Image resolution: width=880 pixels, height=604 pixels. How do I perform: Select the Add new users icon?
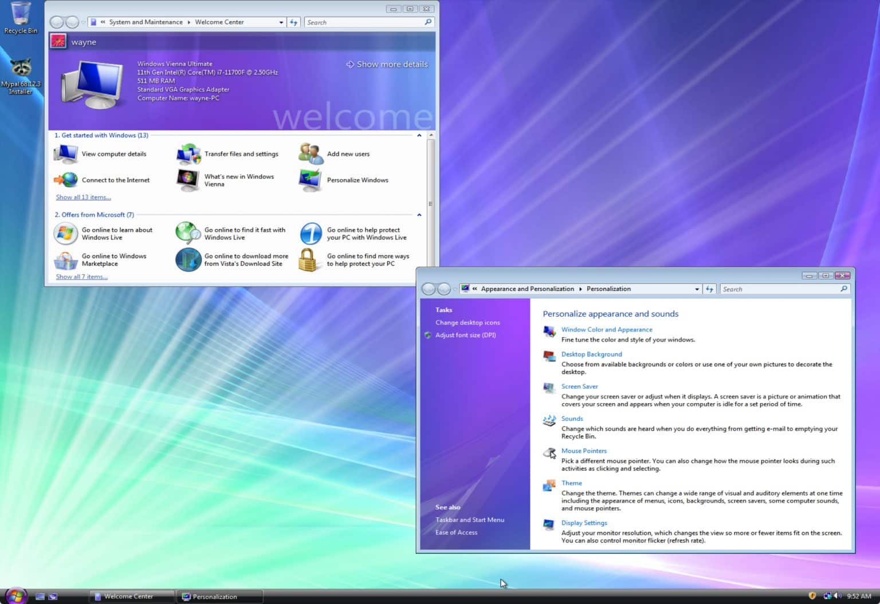pyautogui.click(x=310, y=153)
